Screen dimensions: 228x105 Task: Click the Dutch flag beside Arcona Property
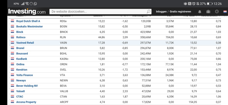click(12, 102)
